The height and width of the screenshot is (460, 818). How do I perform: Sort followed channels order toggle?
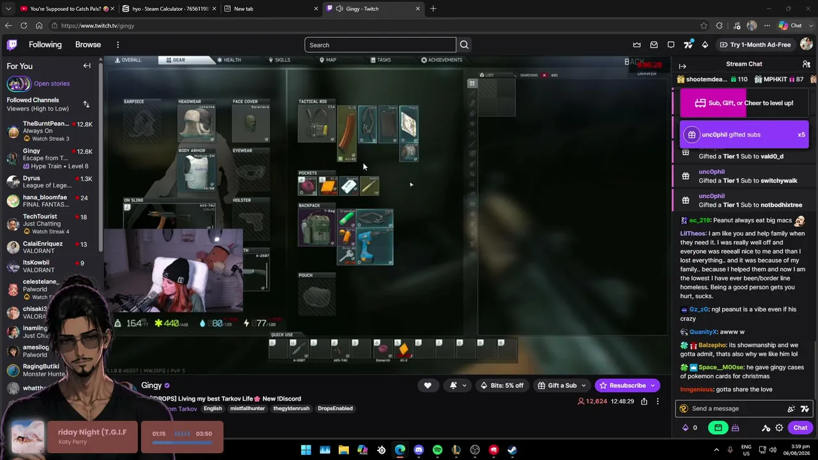86,104
